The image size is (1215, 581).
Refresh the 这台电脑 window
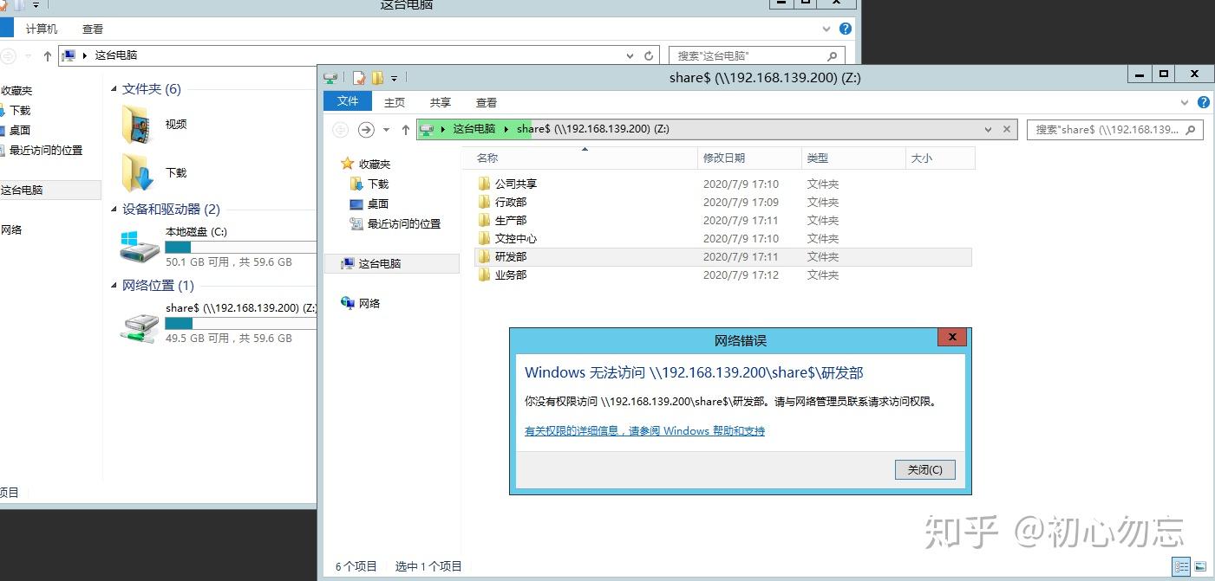pyautogui.click(x=649, y=55)
